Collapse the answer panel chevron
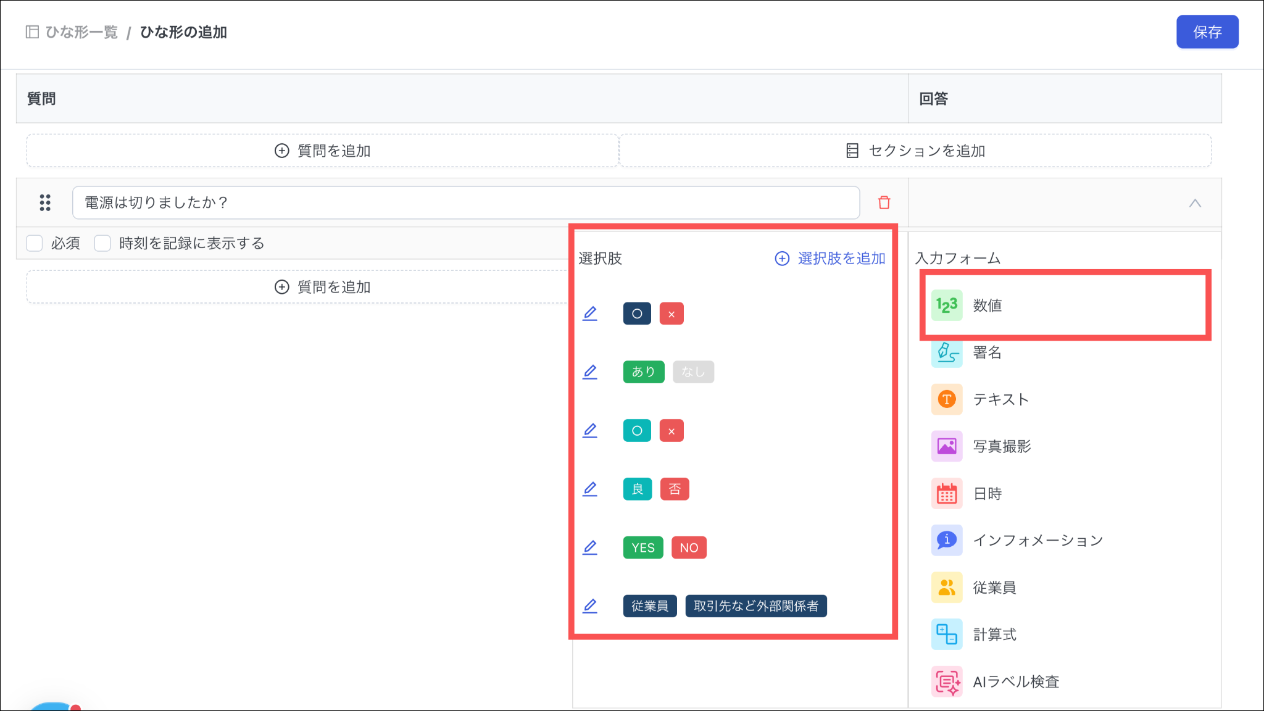This screenshot has height=711, width=1264. pos(1195,203)
